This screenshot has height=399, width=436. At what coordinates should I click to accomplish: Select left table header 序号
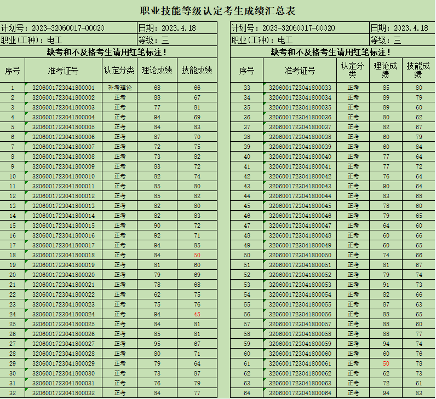13,70
